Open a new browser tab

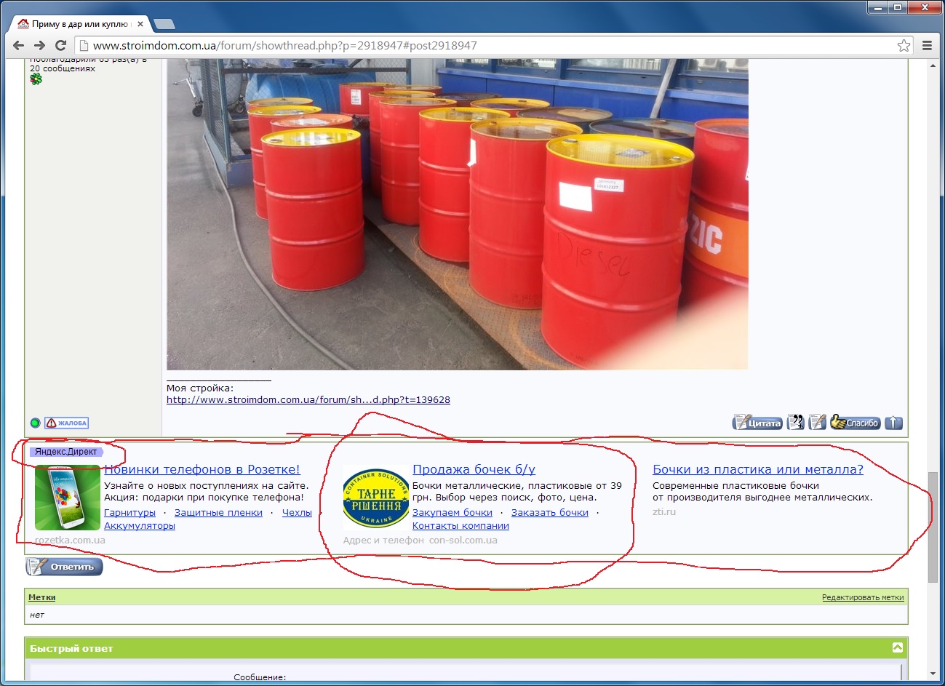[164, 24]
